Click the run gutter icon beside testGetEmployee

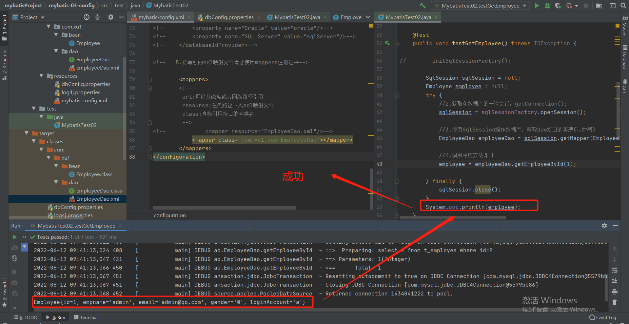click(387, 43)
